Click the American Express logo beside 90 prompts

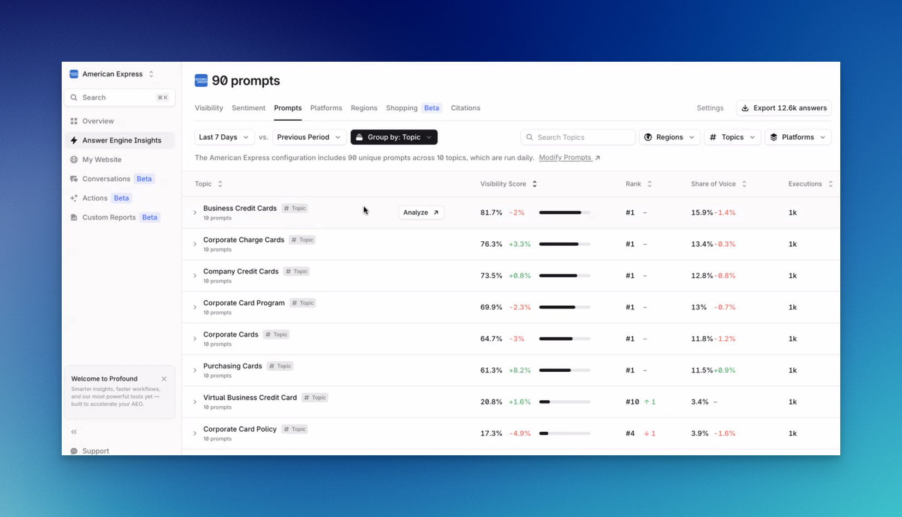(201, 81)
